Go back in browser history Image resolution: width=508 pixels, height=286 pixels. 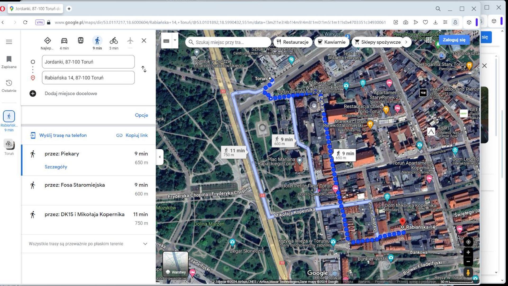3,22
